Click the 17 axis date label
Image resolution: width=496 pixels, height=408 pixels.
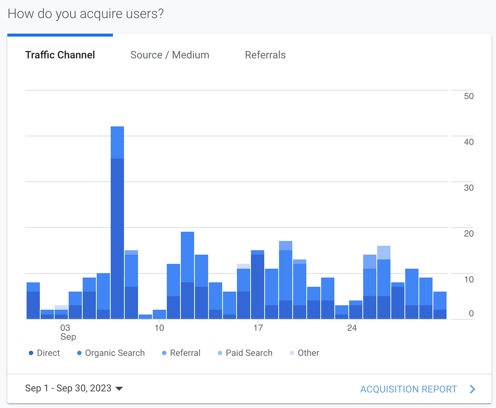[x=258, y=328]
